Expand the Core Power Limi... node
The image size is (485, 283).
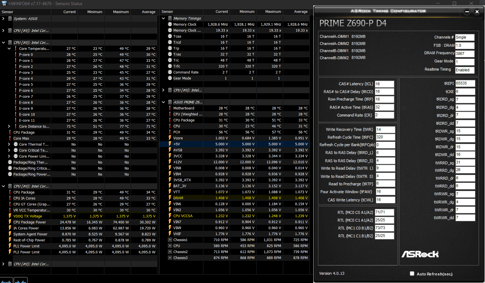tap(9, 156)
